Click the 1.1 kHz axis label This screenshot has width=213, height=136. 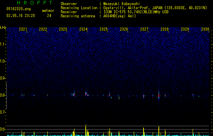(3, 44)
